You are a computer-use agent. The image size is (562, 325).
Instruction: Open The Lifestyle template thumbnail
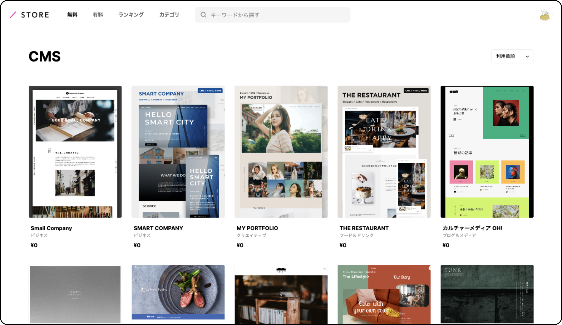click(x=384, y=294)
